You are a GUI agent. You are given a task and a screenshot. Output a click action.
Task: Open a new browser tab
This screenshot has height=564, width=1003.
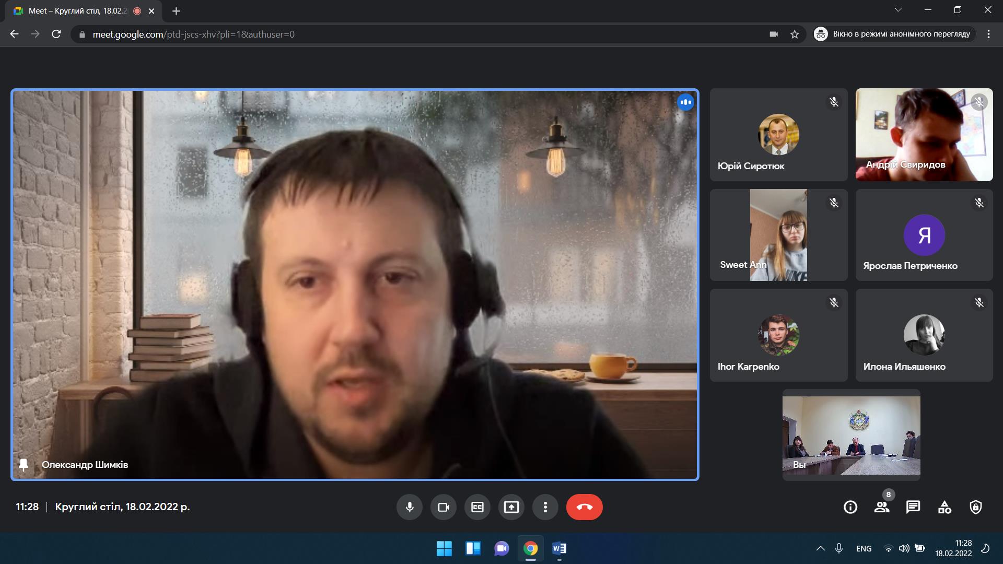click(176, 11)
